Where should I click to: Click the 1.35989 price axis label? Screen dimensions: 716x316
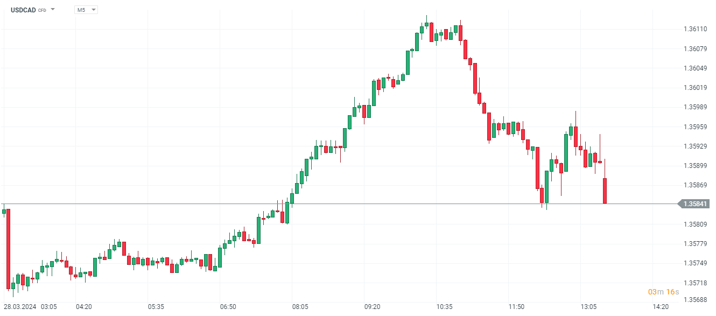click(694, 107)
